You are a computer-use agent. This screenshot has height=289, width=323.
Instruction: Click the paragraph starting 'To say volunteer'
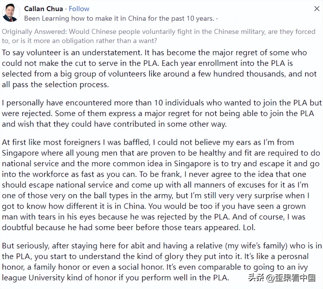tap(159, 68)
